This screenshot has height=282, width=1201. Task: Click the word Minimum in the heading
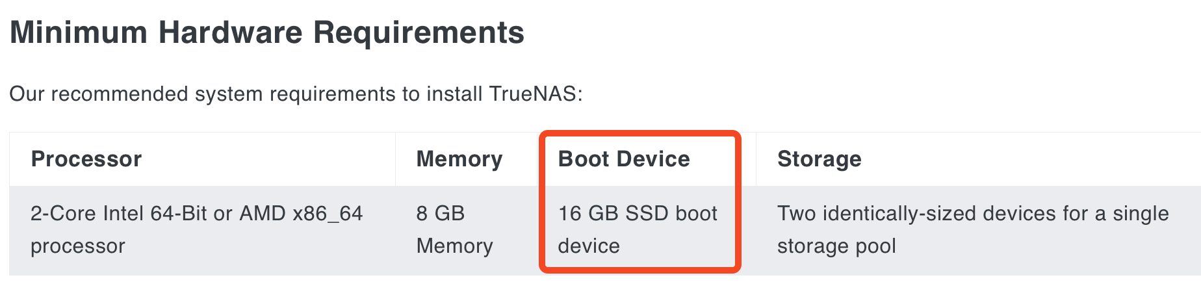pyautogui.click(x=79, y=32)
